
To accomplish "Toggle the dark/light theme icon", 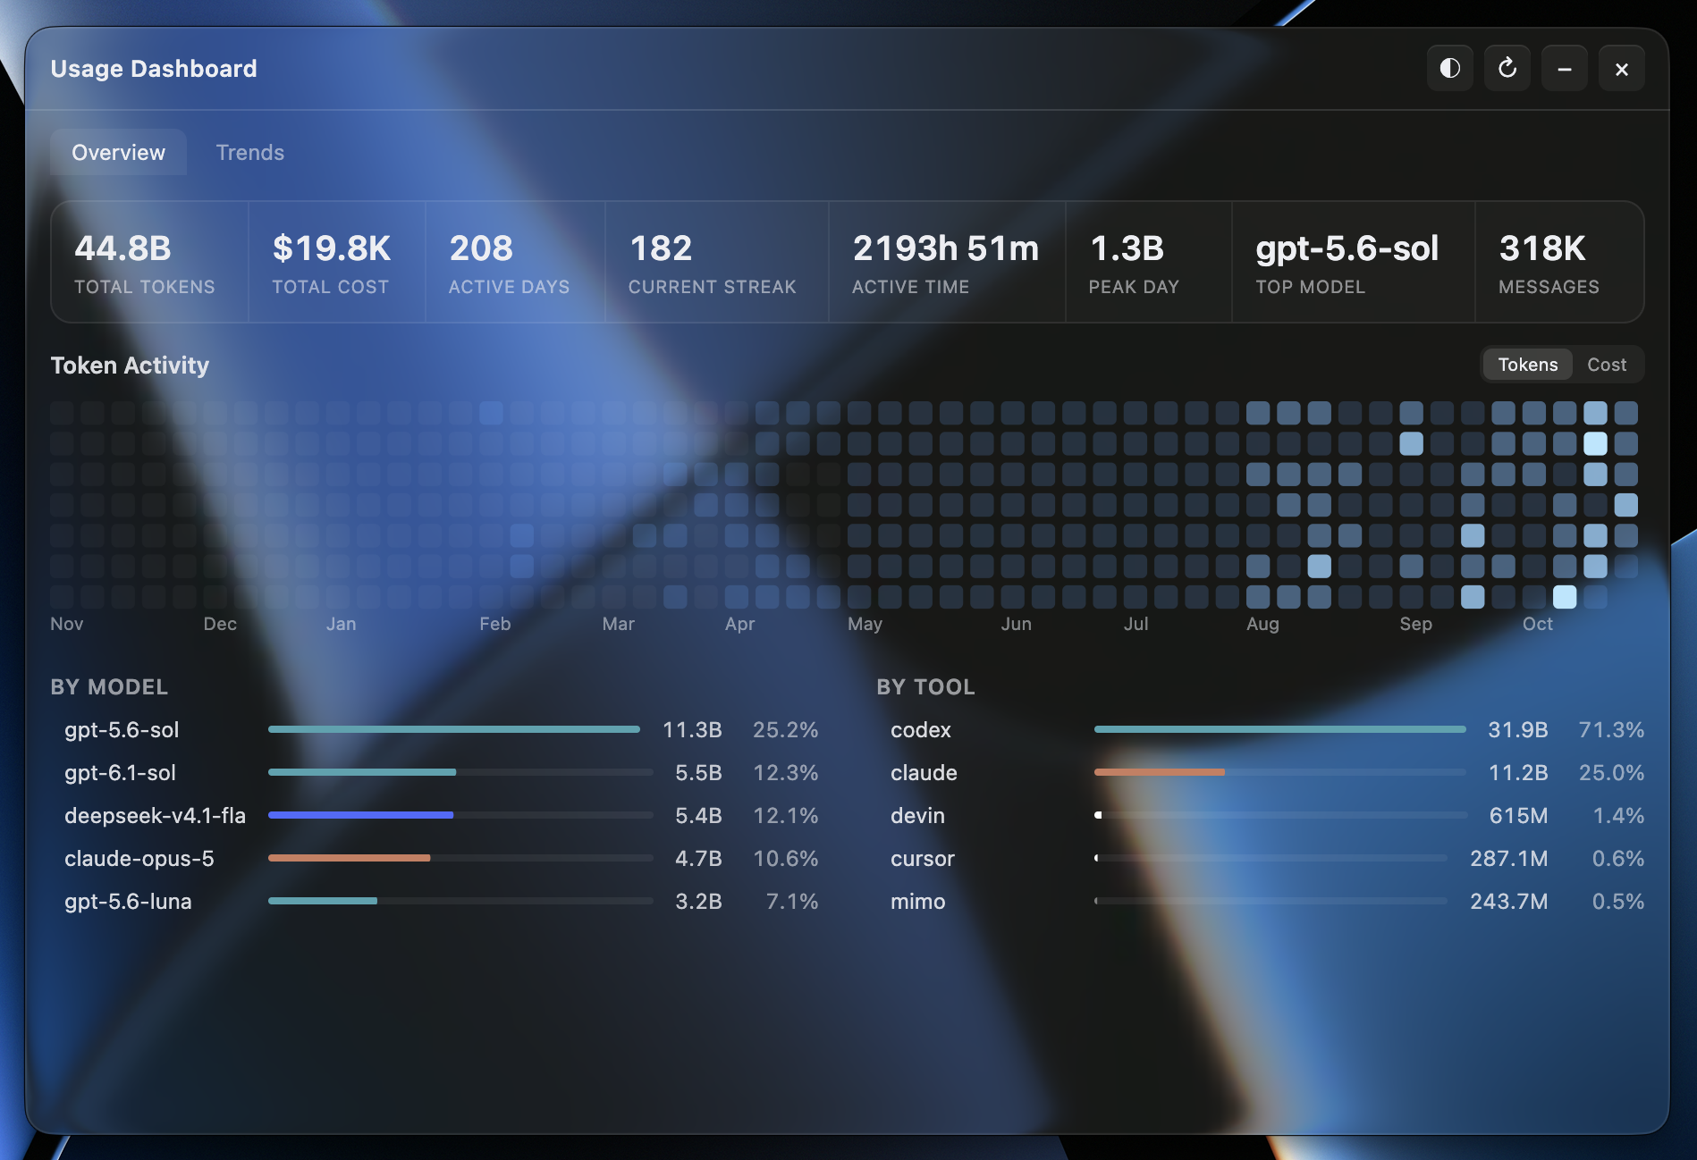I will tap(1449, 69).
